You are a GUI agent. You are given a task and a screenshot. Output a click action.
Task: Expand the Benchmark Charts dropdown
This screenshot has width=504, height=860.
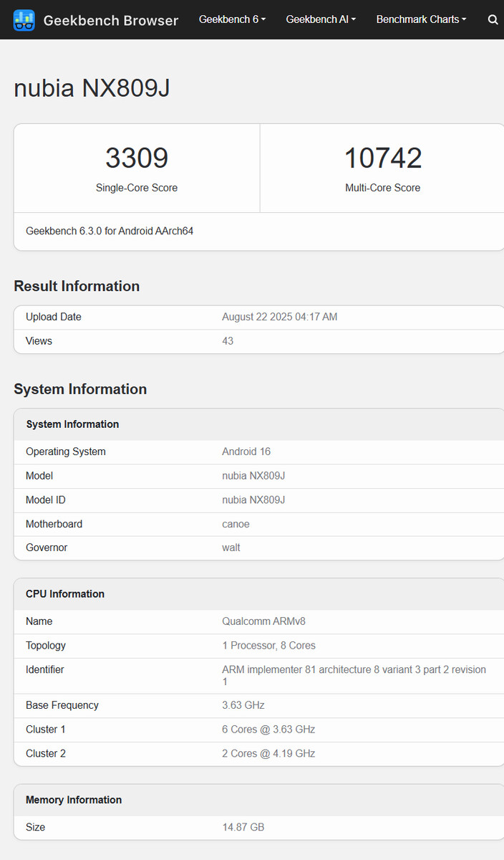click(x=421, y=19)
